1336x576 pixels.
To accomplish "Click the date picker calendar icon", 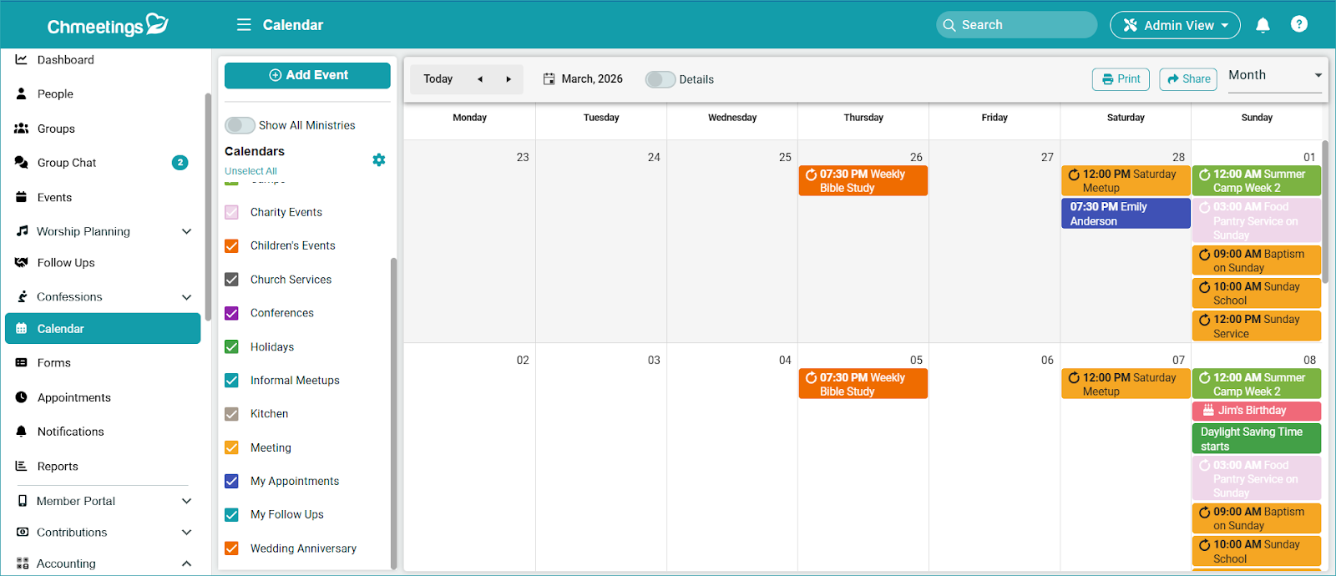I will [x=549, y=79].
